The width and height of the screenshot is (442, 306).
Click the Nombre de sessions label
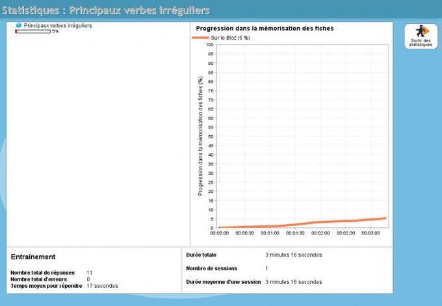(211, 268)
